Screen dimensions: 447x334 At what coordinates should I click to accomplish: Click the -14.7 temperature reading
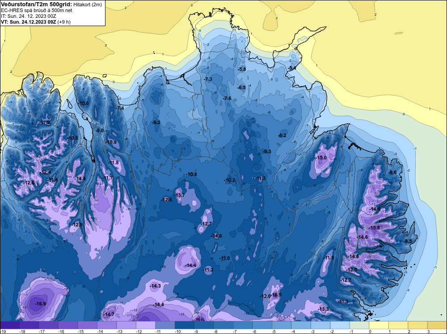tap(109, 314)
